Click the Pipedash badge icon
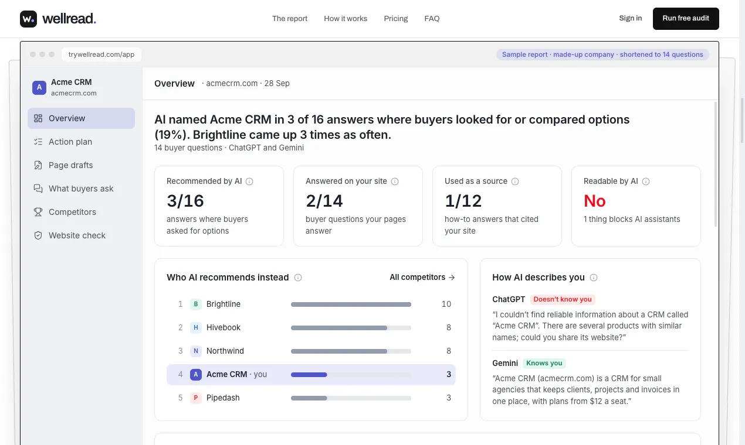 coord(196,398)
